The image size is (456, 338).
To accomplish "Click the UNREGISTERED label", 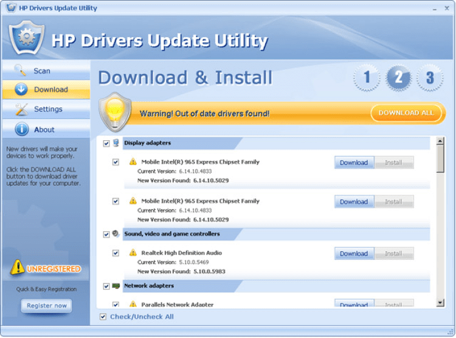I will pos(54,269).
